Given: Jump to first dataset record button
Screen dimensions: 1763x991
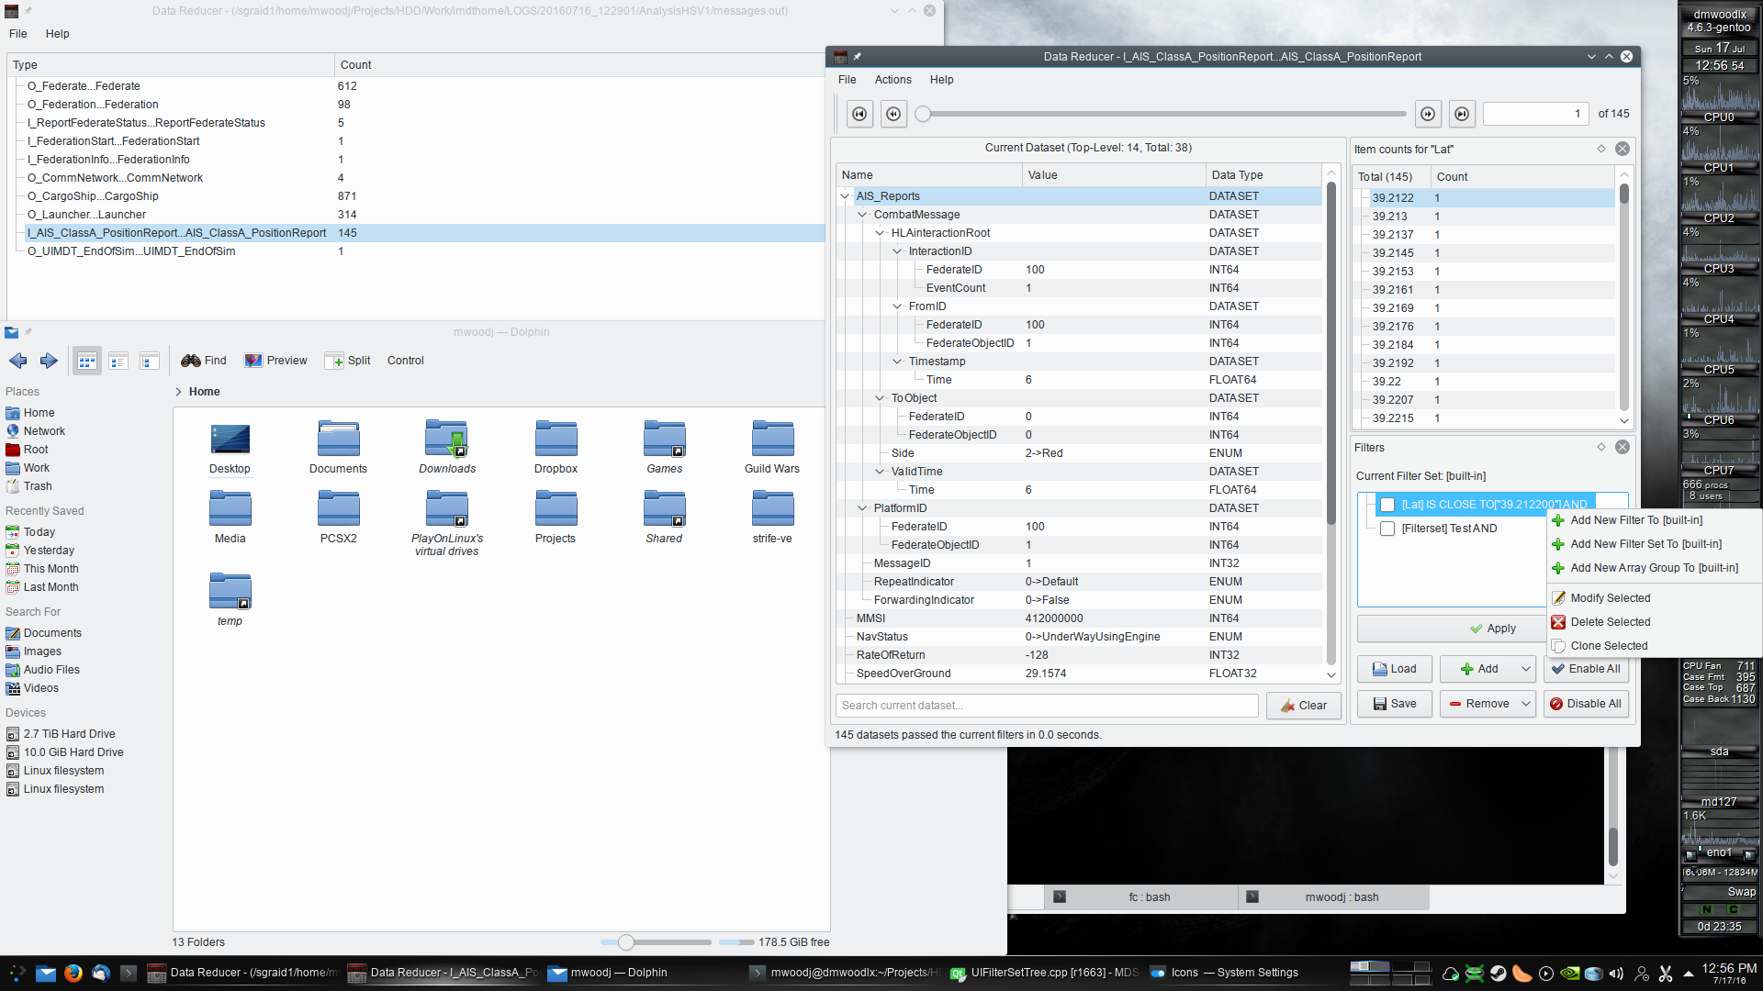Looking at the screenshot, I should (x=859, y=114).
